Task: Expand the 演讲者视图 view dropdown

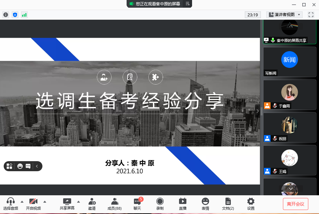Action: pos(284,15)
